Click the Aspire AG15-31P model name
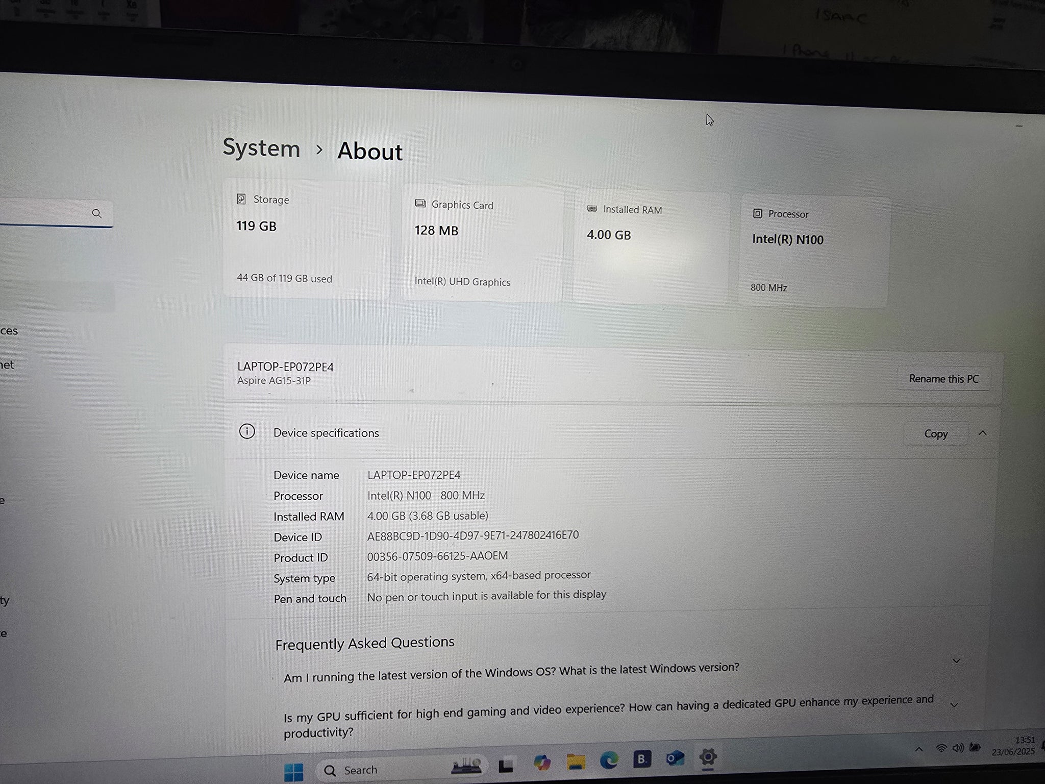Screen dimensions: 1045x784 [x=274, y=381]
